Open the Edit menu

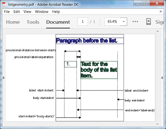[x=17, y=12]
